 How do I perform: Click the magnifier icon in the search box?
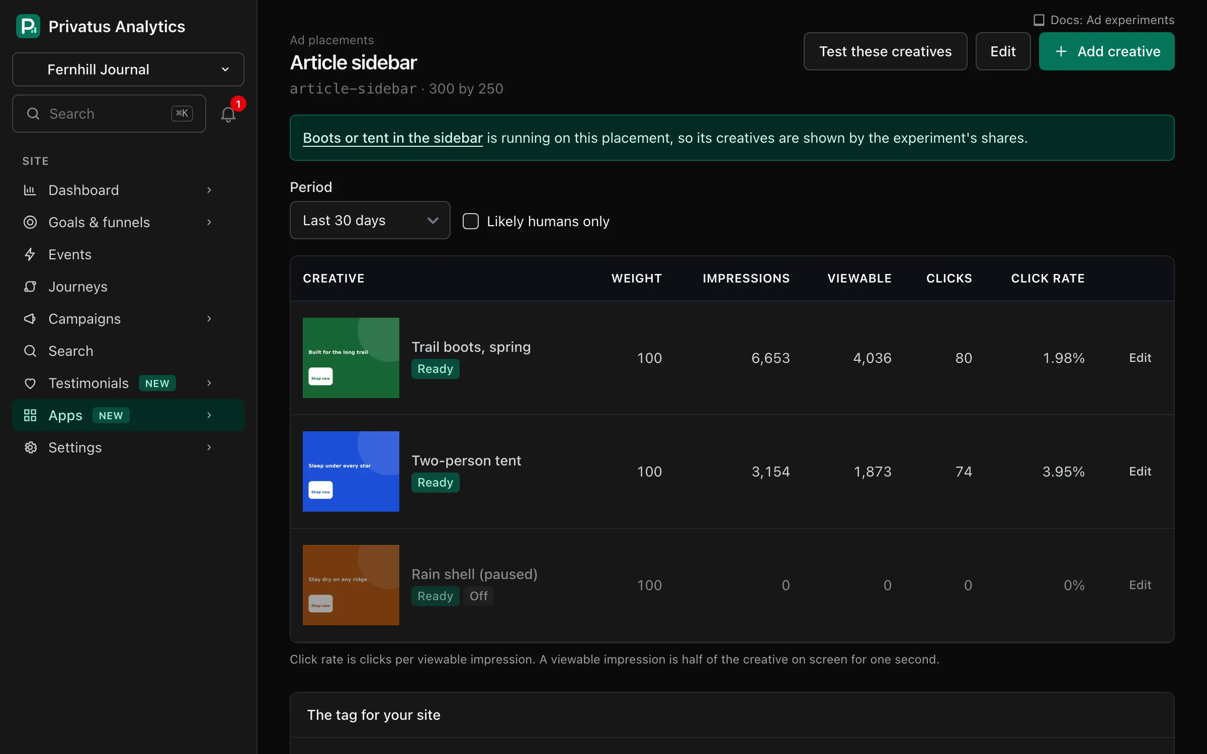[33, 114]
